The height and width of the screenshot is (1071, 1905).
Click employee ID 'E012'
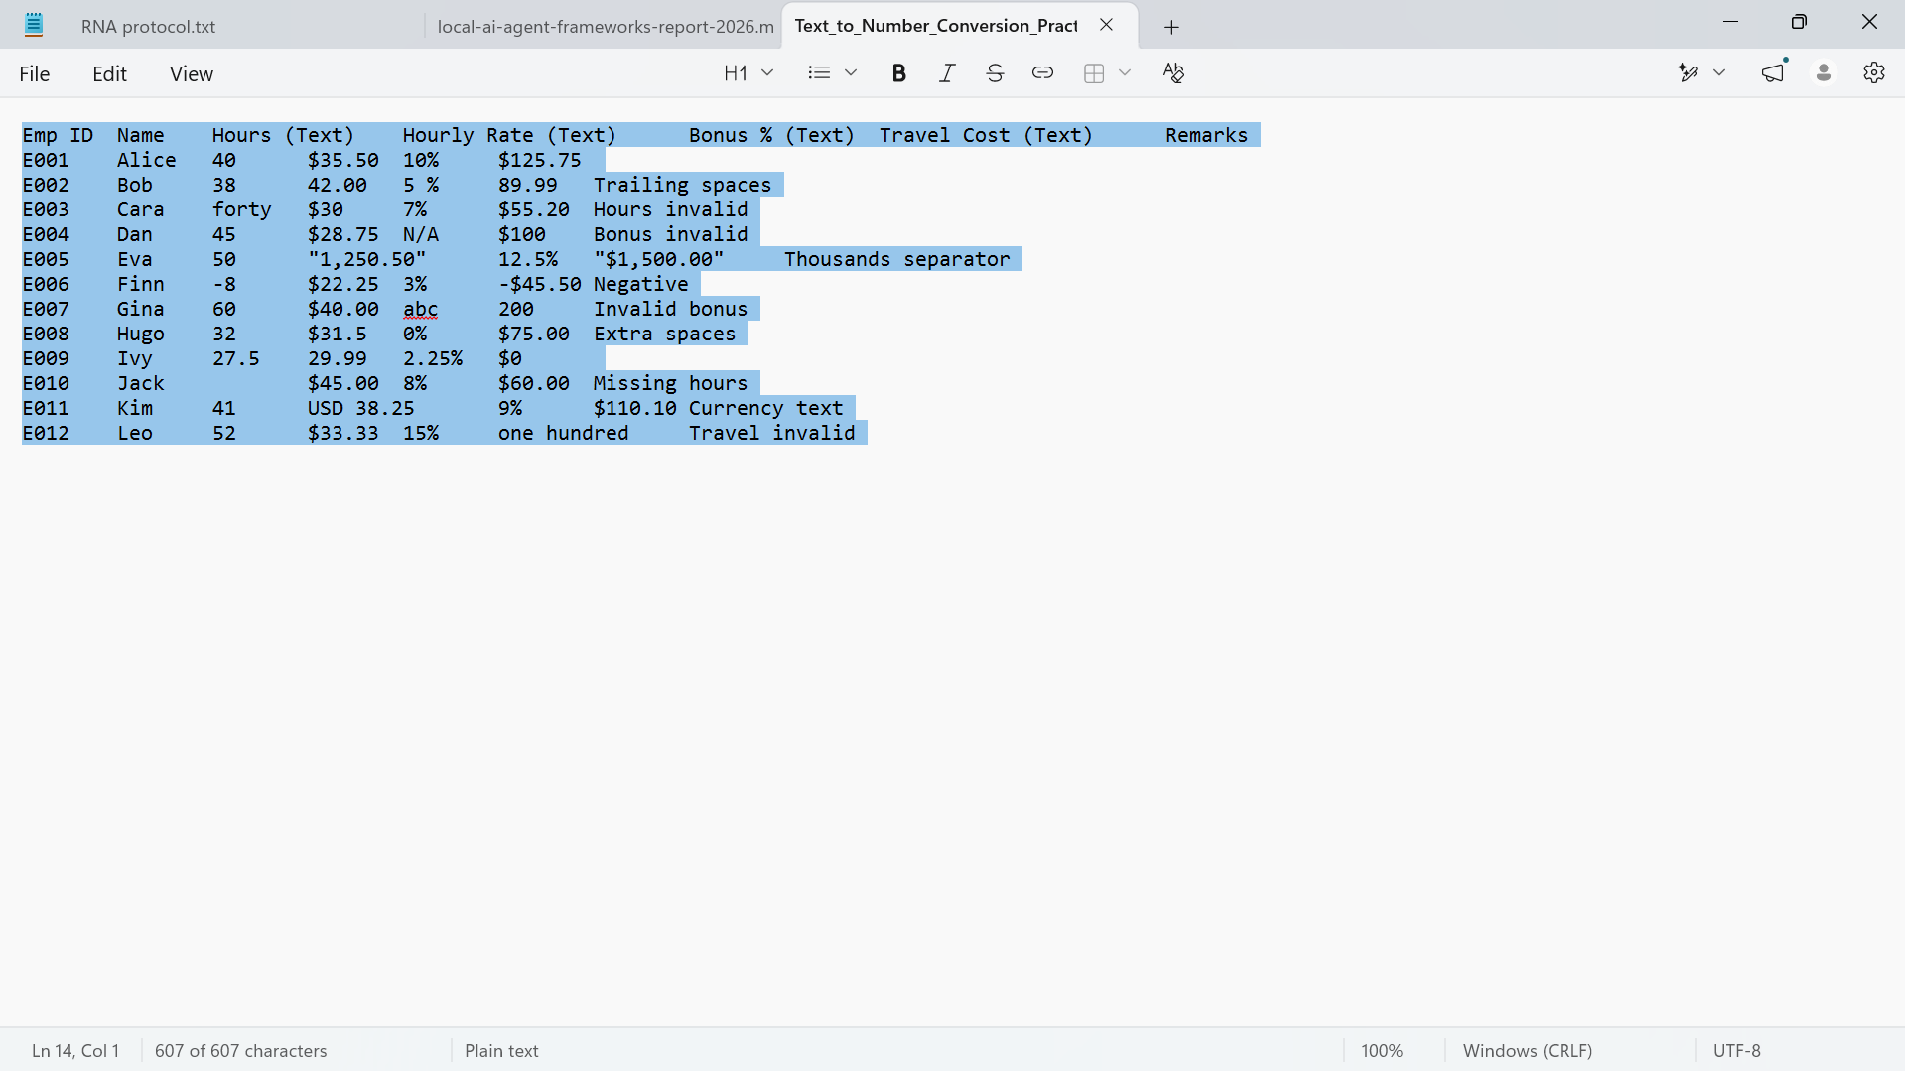coord(46,433)
